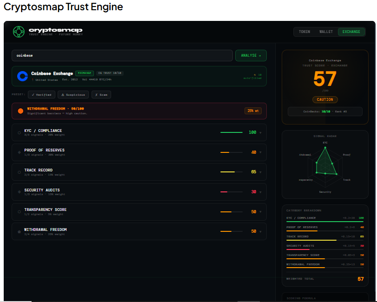Click the location pin beside United States
Image resolution: width=377 pixels, height=302 pixels.
coord(33,80)
